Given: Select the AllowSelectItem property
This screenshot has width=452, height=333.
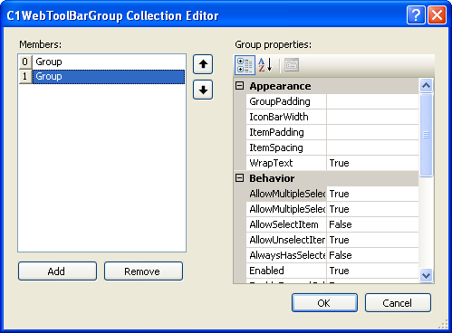Looking at the screenshot, I should pyautogui.click(x=286, y=224).
